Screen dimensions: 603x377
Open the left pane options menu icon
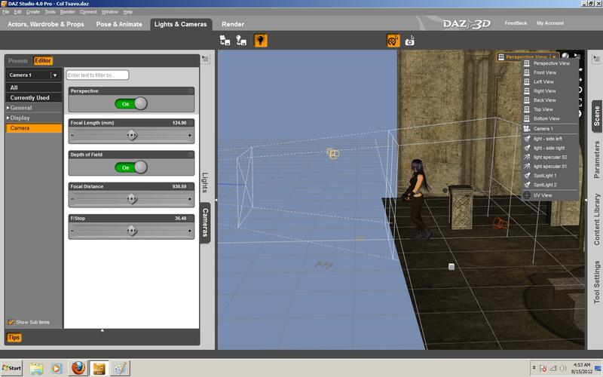pyautogui.click(x=205, y=59)
